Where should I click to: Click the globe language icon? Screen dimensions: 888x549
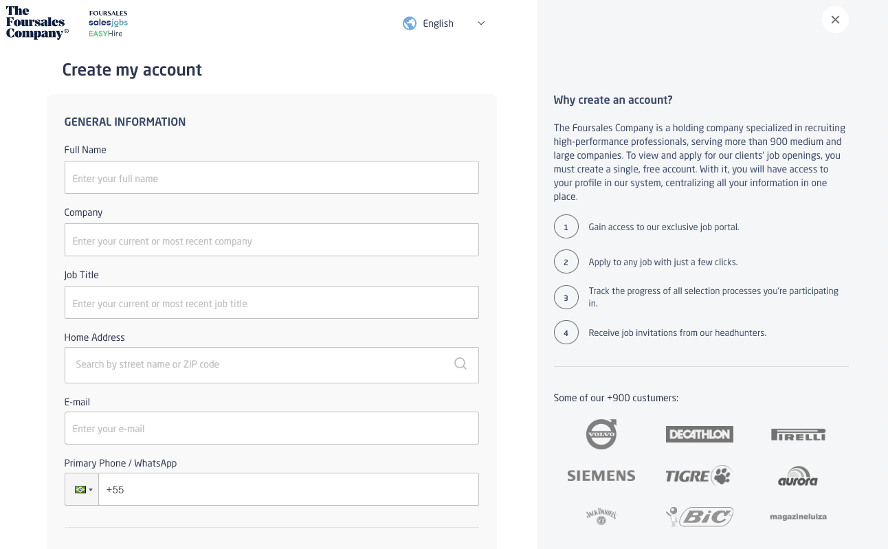pyautogui.click(x=410, y=23)
